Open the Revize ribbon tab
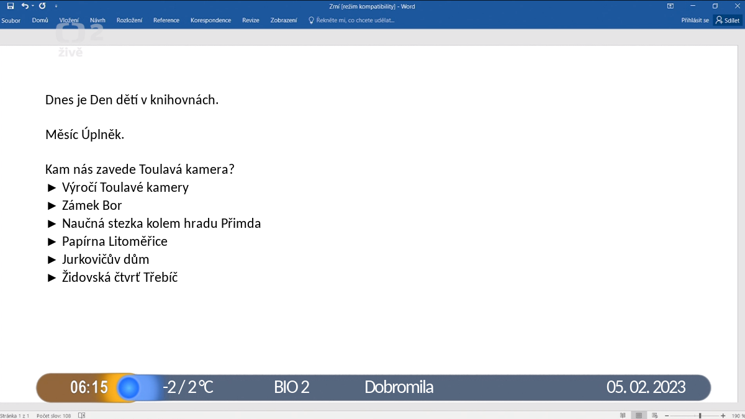The height and width of the screenshot is (419, 745). click(251, 20)
